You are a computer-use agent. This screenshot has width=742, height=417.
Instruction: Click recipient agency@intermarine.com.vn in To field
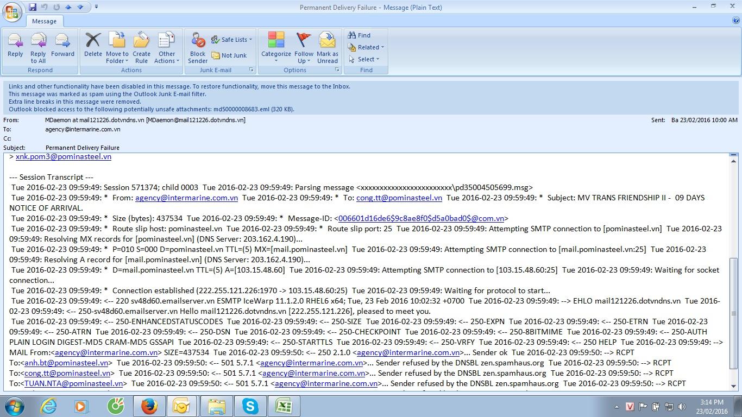pyautogui.click(x=83, y=129)
